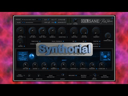Toggle Disrupt Low Pass LED
This screenshot has height=96, width=128.
point(87,69)
